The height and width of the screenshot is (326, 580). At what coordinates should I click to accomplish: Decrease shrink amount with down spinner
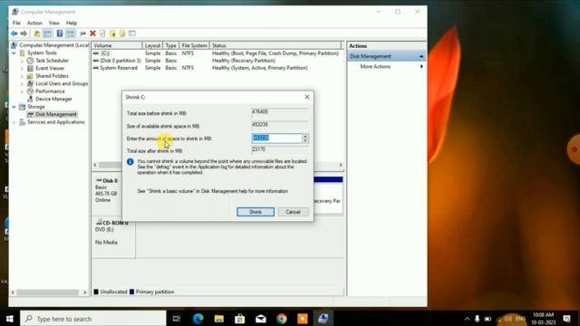[x=305, y=140]
